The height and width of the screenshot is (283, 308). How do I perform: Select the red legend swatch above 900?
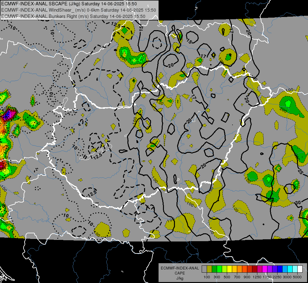tap(250, 269)
